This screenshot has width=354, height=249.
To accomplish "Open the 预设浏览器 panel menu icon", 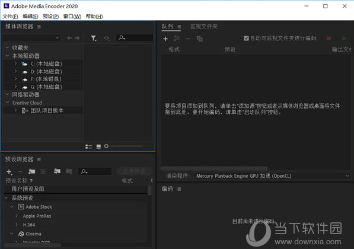I will point(39,159).
